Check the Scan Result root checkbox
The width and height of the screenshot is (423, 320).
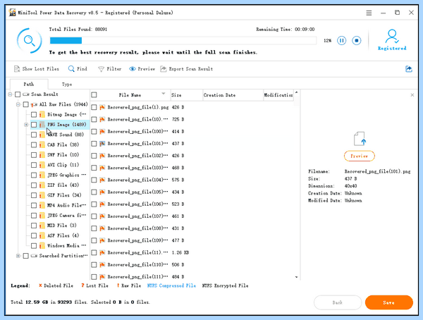[x=18, y=94]
